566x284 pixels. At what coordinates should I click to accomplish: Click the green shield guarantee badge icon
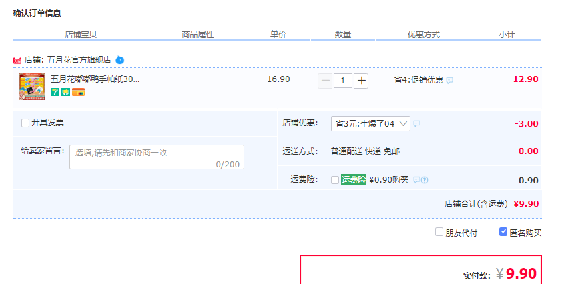(x=65, y=92)
